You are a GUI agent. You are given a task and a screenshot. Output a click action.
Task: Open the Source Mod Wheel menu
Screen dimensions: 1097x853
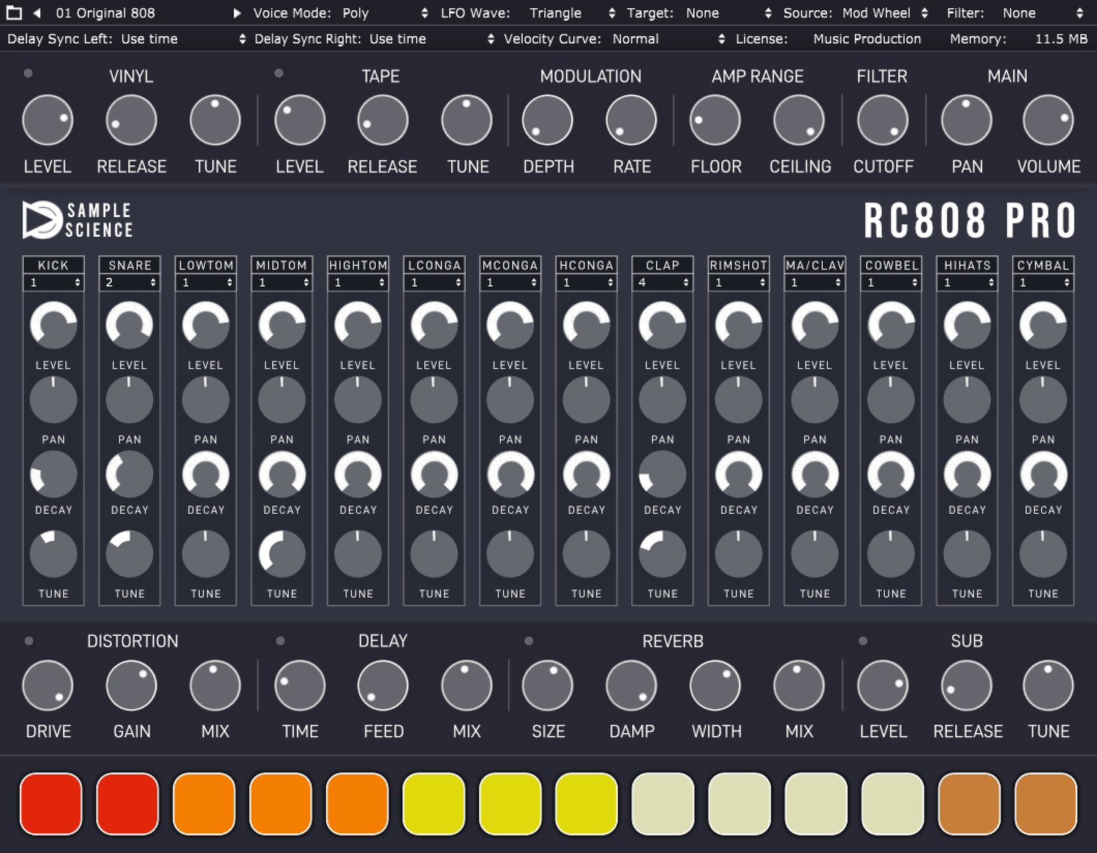856,13
